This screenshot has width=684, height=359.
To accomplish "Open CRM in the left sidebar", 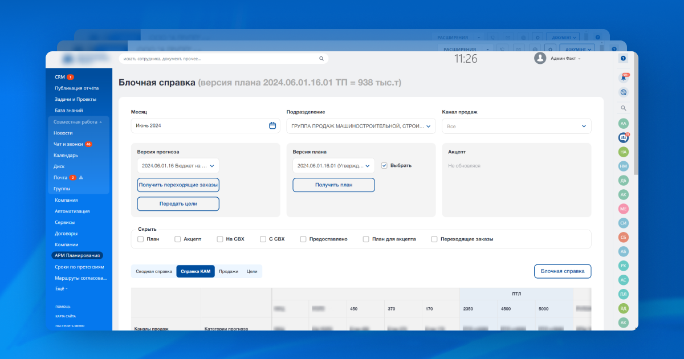I will (x=60, y=77).
